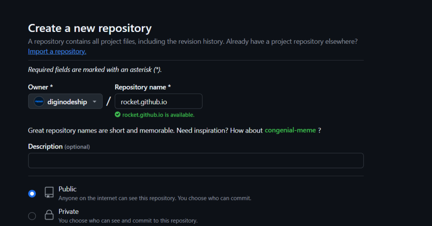Click the Owner field label
Screen dimensions: 432x226
tap(40, 87)
